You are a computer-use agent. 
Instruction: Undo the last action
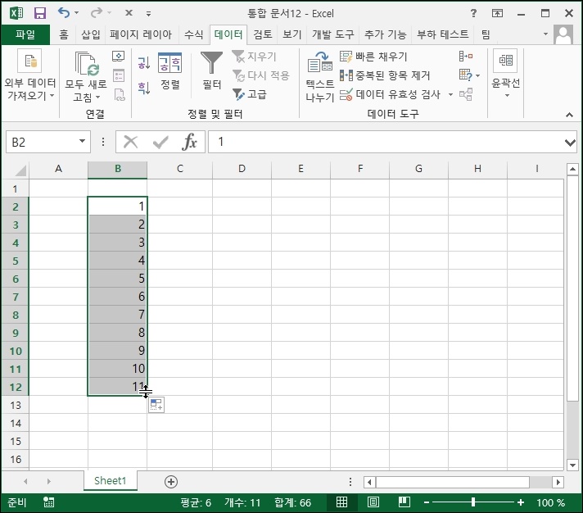64,13
